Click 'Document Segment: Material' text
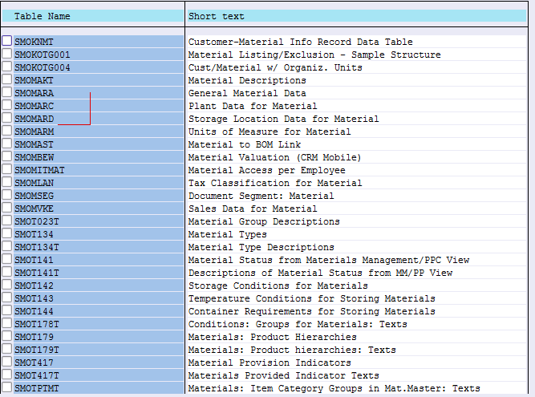The height and width of the screenshot is (397, 535). click(x=261, y=196)
